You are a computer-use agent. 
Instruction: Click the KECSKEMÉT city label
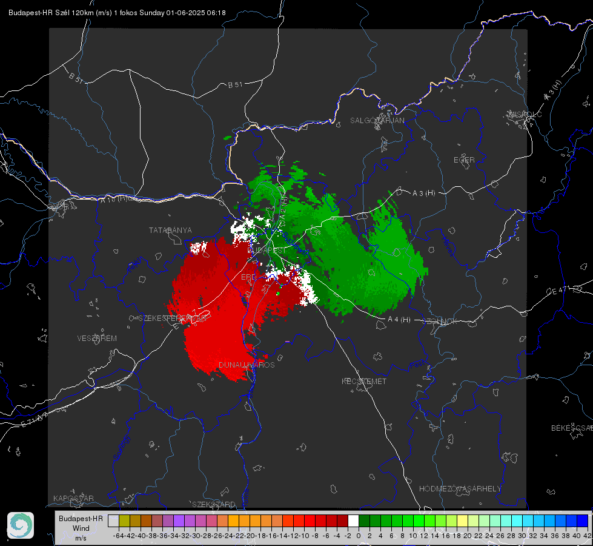coord(364,381)
